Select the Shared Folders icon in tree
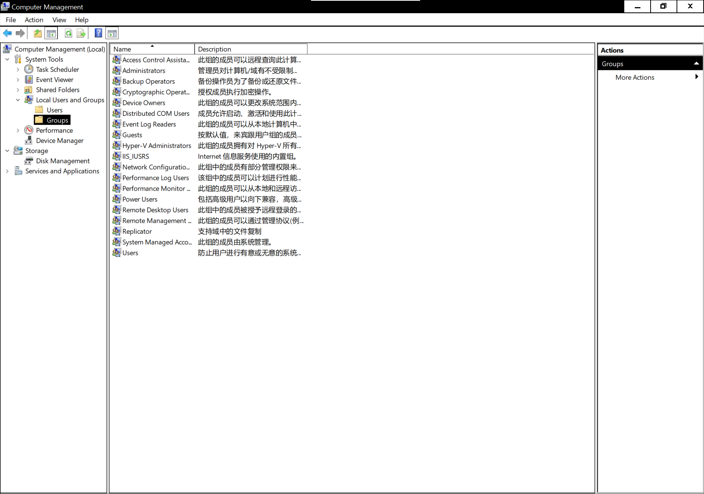This screenshot has width=704, height=494. point(29,89)
